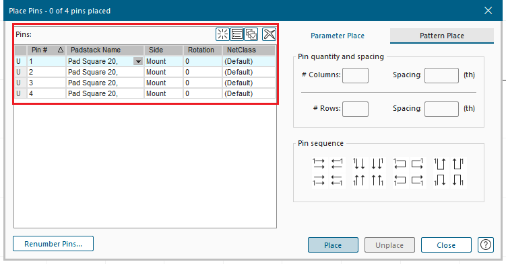The height and width of the screenshot is (264, 506).
Task: Choose sequence starting top-left with rows rightward
Action: click(x=319, y=164)
